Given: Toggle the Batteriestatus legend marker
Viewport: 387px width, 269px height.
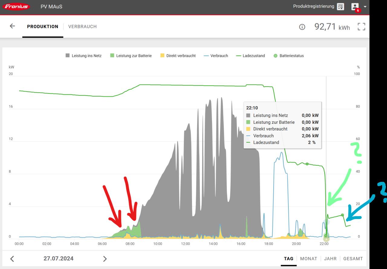Looking at the screenshot, I should [288, 56].
